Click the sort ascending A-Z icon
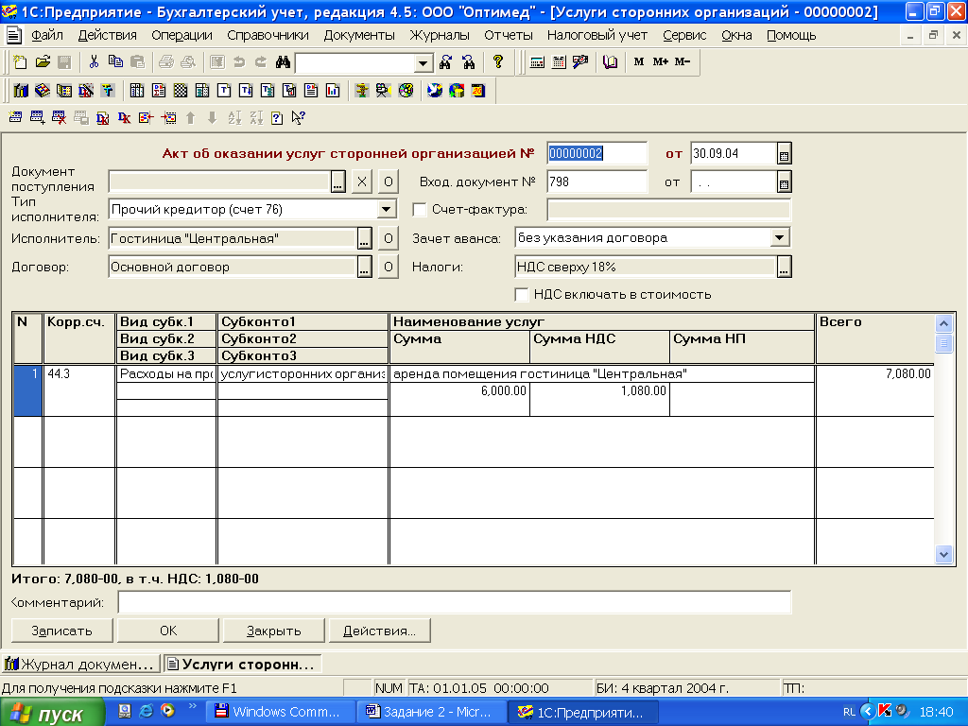The height and width of the screenshot is (726, 968). point(234,118)
